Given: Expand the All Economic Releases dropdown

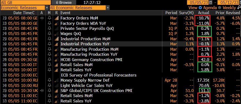Looking at the screenshot, I should 80,7.
